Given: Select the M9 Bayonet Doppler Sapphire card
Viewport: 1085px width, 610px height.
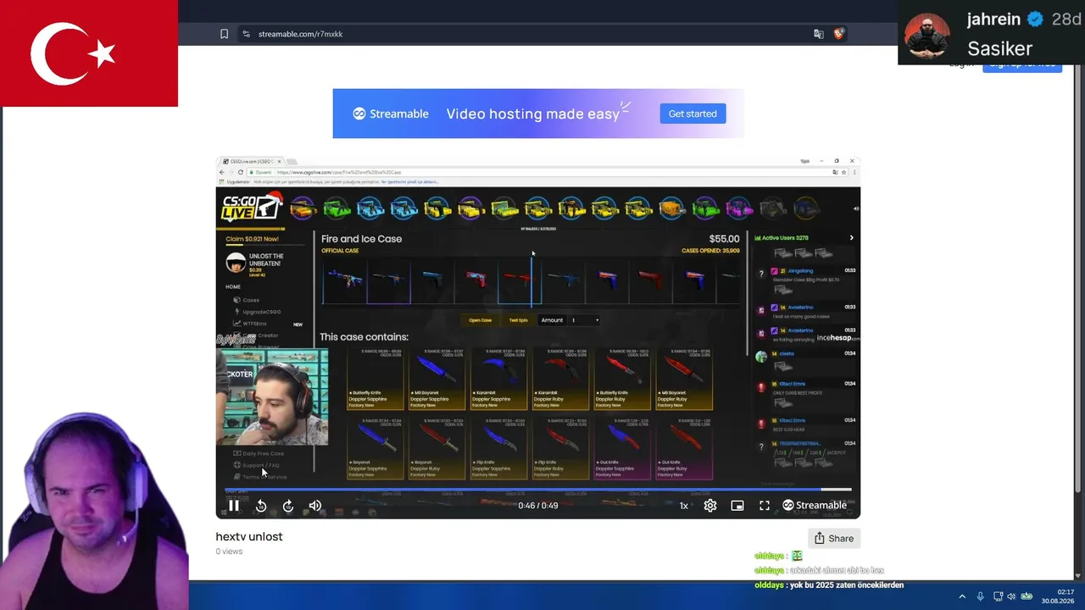Looking at the screenshot, I should pyautogui.click(x=437, y=378).
